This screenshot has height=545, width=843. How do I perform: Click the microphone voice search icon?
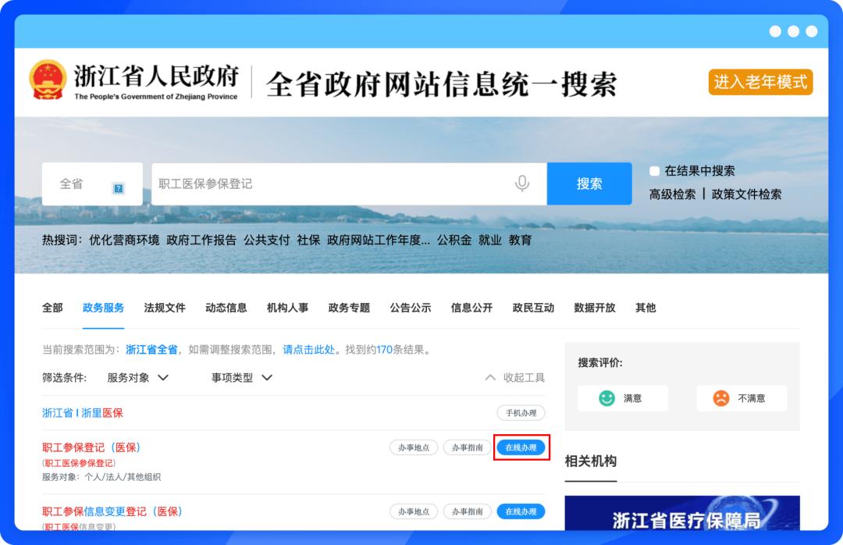521,183
